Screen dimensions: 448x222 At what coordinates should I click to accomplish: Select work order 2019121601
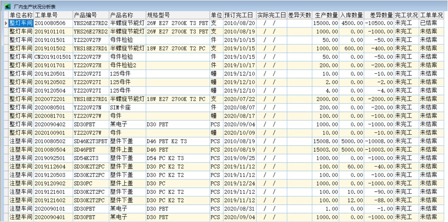[53, 192]
